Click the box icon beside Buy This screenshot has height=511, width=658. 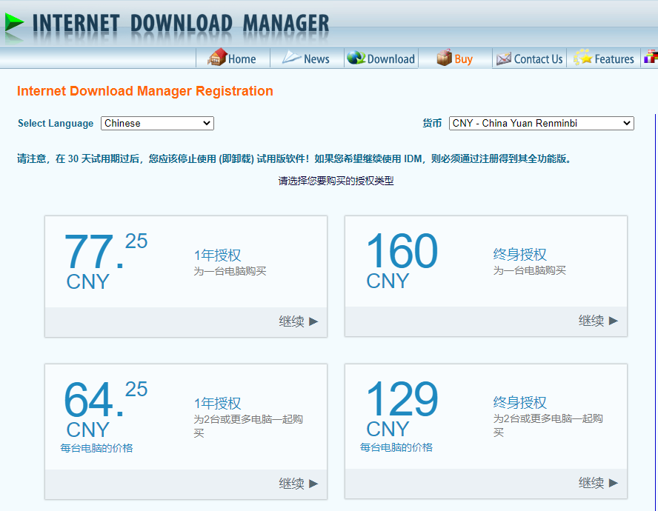point(444,58)
